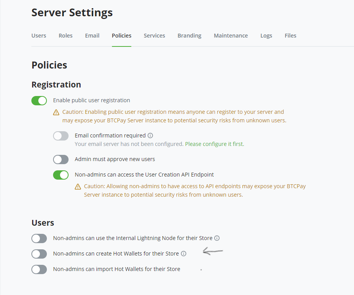Click info icon next to Internal Lightning Node setting
Viewport: 354px width, 295px height.
coord(217,238)
